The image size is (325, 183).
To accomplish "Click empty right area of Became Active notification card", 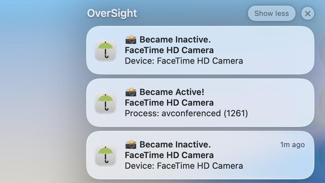I will click(282, 103).
